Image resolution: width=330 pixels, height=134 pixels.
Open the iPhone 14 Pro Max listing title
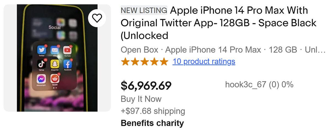click(219, 23)
